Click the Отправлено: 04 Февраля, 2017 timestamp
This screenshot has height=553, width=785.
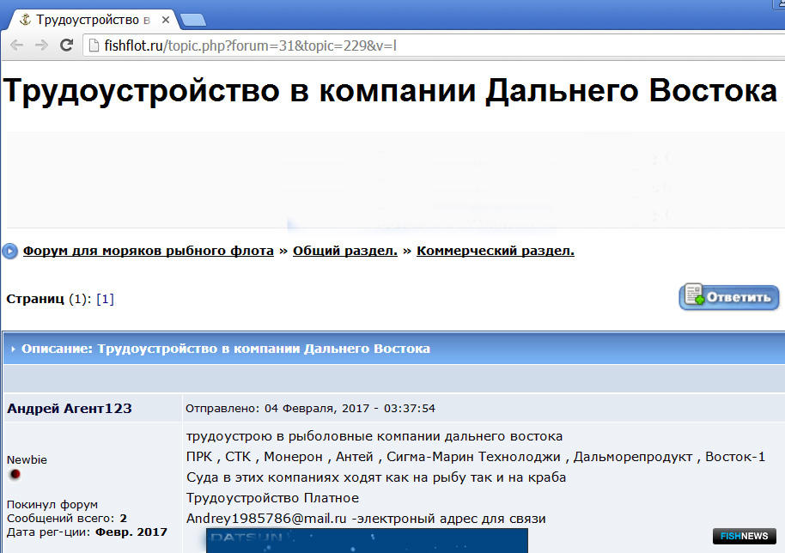(x=310, y=409)
